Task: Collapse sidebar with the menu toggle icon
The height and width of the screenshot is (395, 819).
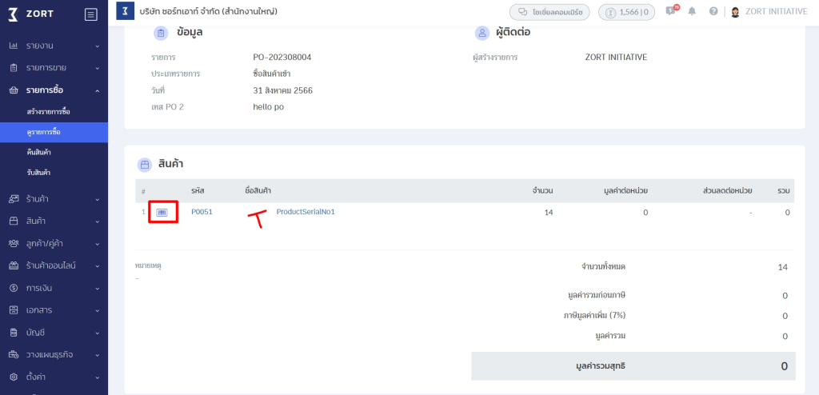Action: (x=90, y=14)
